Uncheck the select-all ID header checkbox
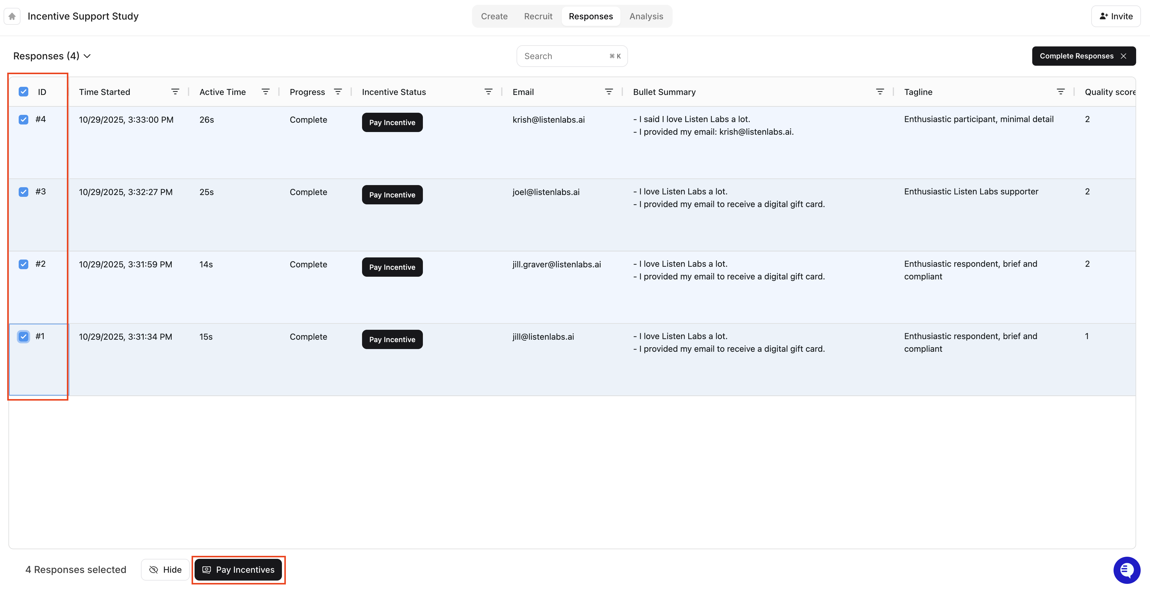This screenshot has width=1150, height=592. [x=24, y=92]
